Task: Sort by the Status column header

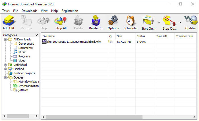Action: [x=145, y=36]
